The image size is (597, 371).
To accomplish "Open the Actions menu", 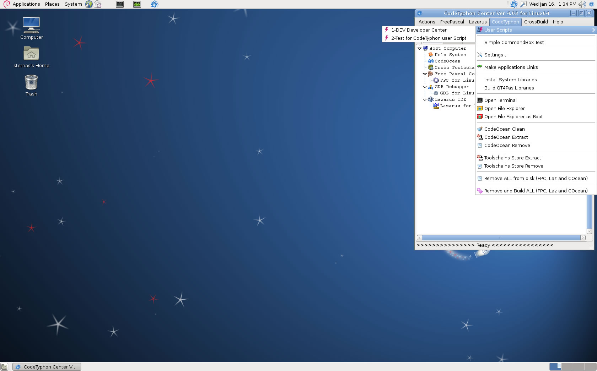I will click(427, 22).
